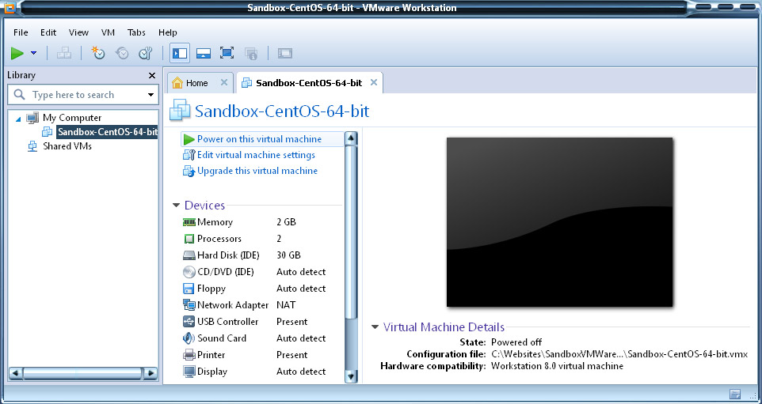
Task: Click left arrow of Library horizontal scrollbar
Action: 16,373
